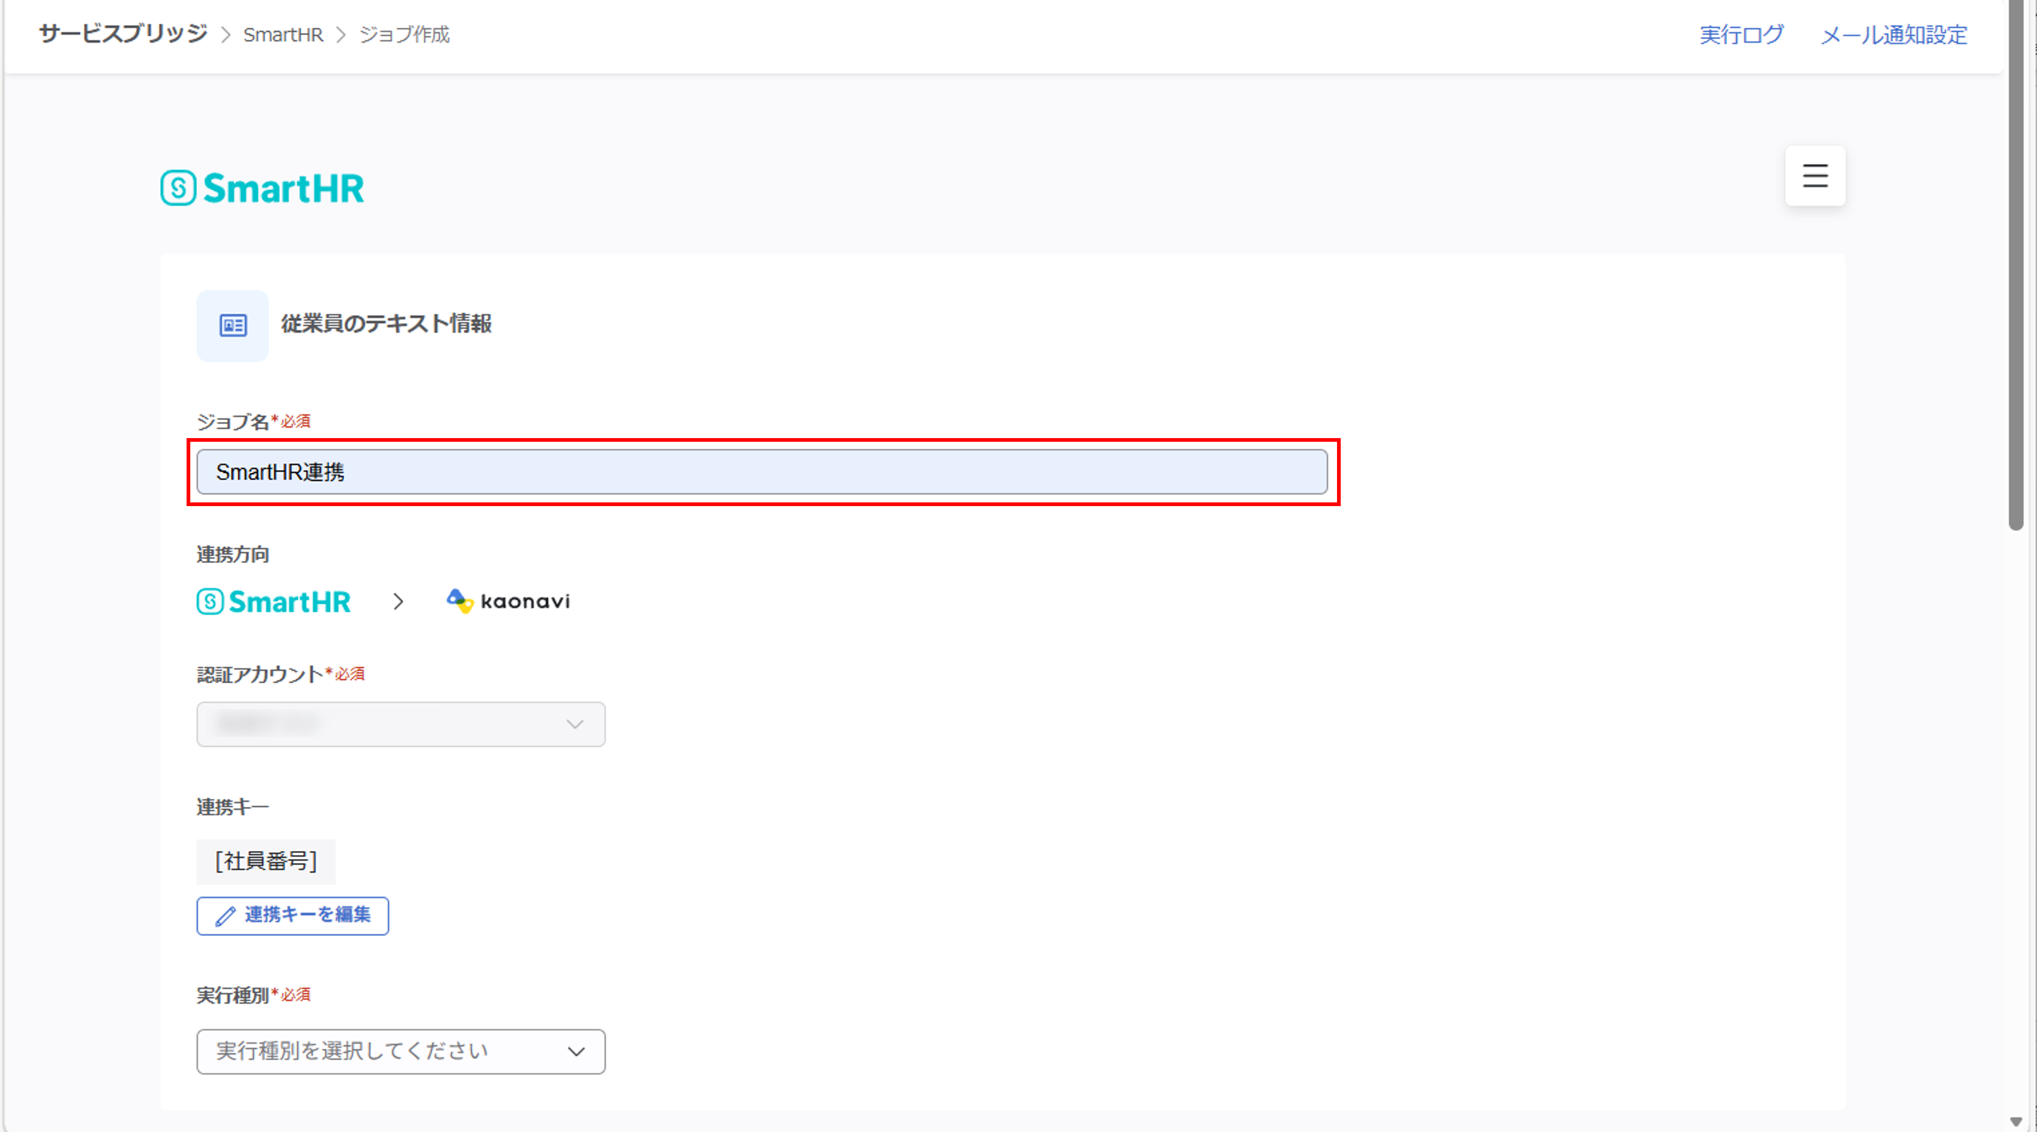Click the 認証アカウント label

coord(260,674)
